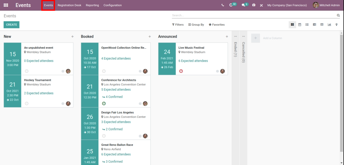
Task: Open the Filters dropdown
Action: tap(178, 25)
